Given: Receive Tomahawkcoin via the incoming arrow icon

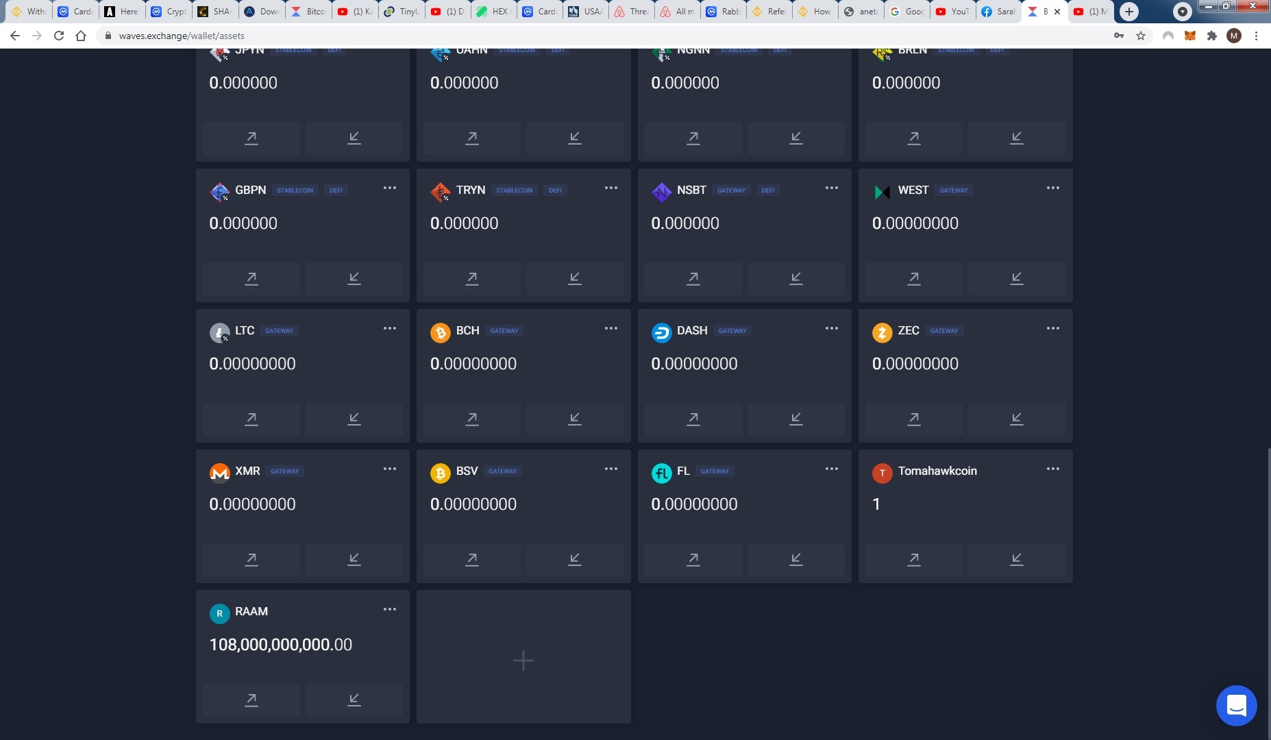Looking at the screenshot, I should point(1017,560).
